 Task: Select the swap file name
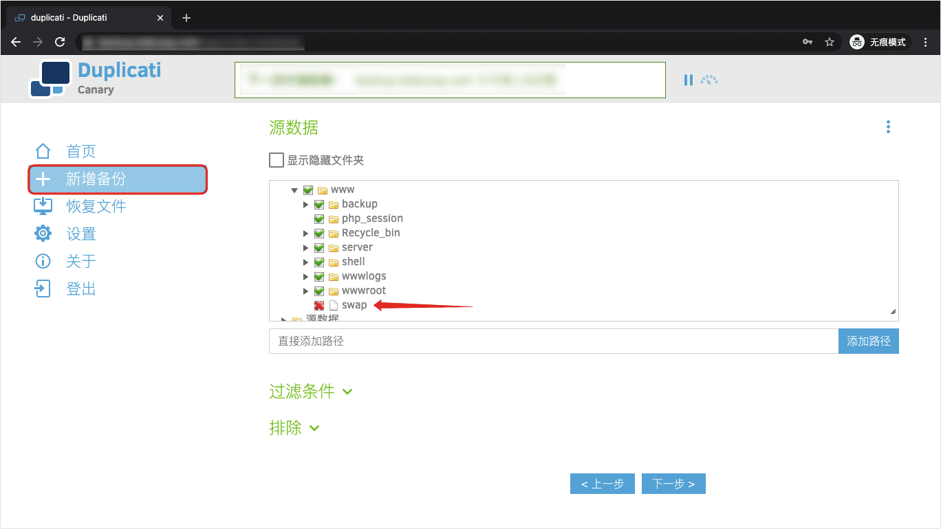354,305
